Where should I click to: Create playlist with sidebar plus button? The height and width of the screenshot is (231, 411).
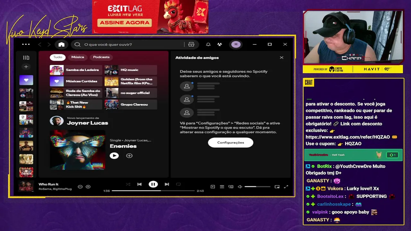click(x=26, y=67)
